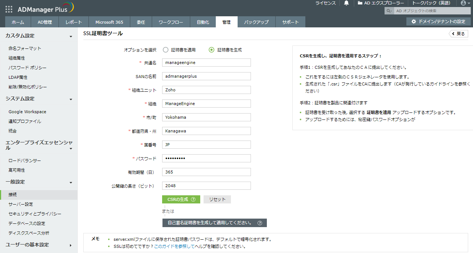The height and width of the screenshot is (253, 473).
Task: Switch to the レポート tab
Action: (x=74, y=22)
